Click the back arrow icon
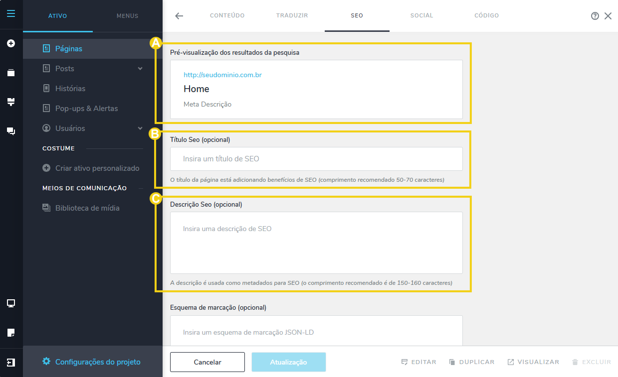The width and height of the screenshot is (618, 377). 179,16
